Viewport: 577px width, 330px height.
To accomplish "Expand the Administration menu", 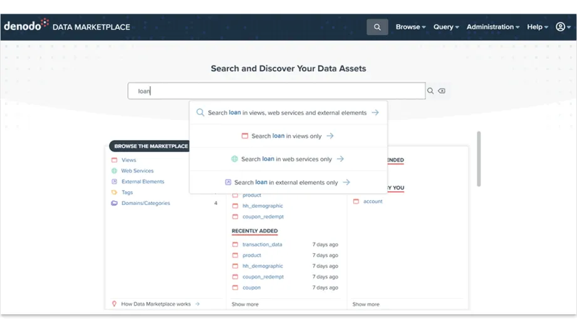I will point(492,27).
